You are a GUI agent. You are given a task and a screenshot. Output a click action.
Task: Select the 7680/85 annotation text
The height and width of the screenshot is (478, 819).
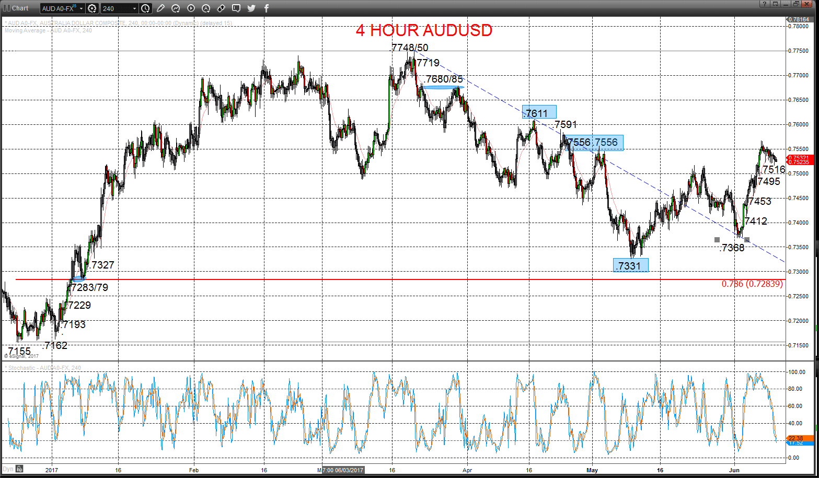click(x=444, y=79)
